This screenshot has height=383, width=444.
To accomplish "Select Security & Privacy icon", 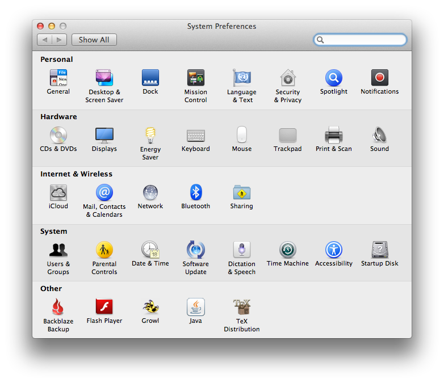I will pyautogui.click(x=288, y=78).
